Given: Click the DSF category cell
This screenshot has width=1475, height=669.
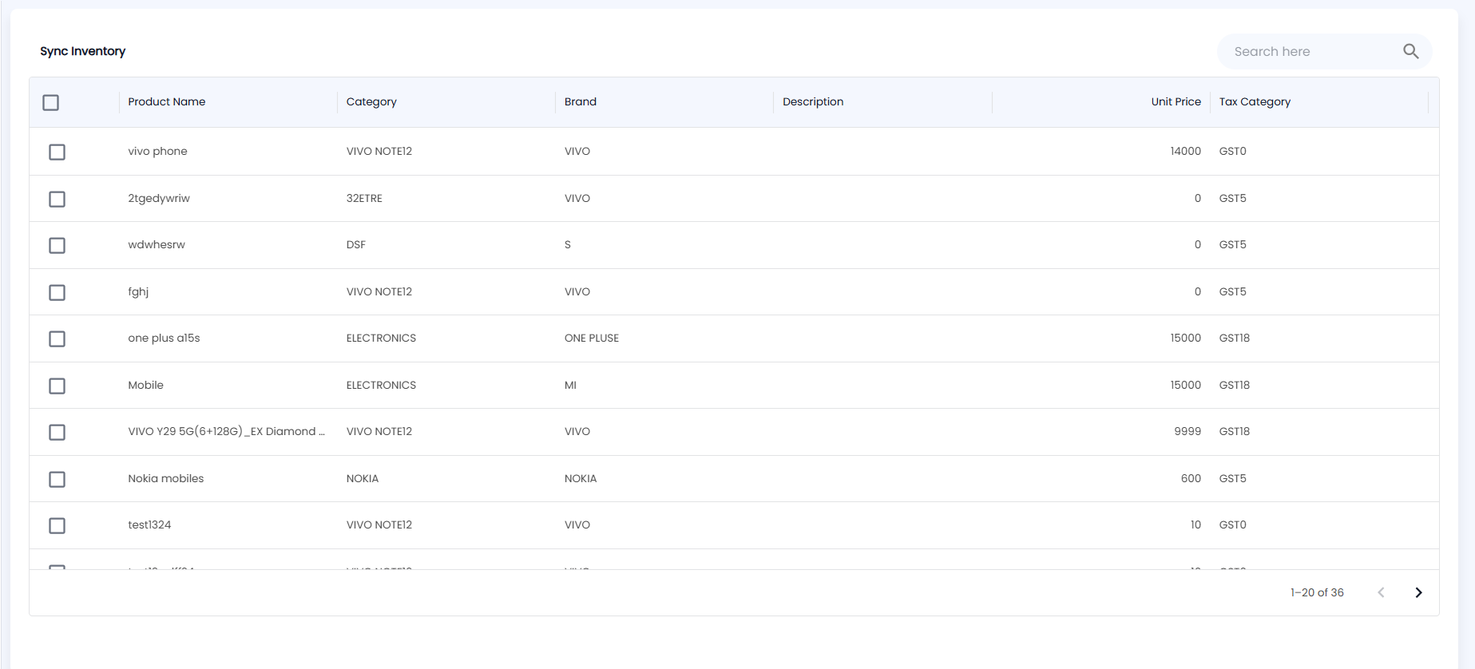Looking at the screenshot, I should (356, 244).
